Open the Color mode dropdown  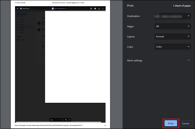(x=173, y=47)
